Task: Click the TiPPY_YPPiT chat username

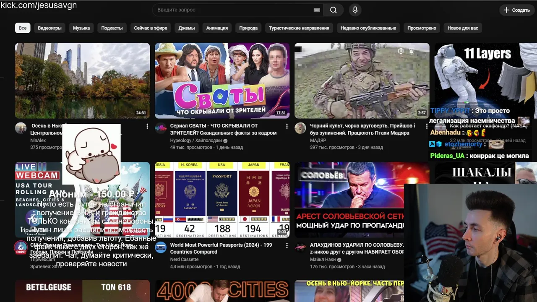Action: point(450,111)
